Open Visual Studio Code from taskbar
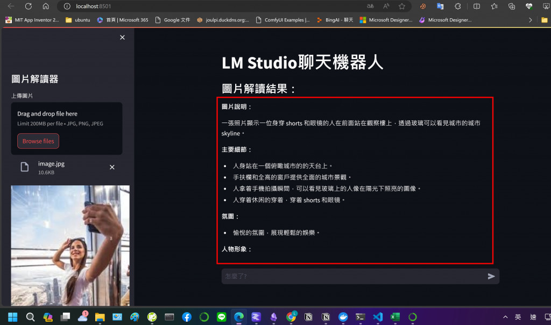This screenshot has width=551, height=325. click(378, 317)
